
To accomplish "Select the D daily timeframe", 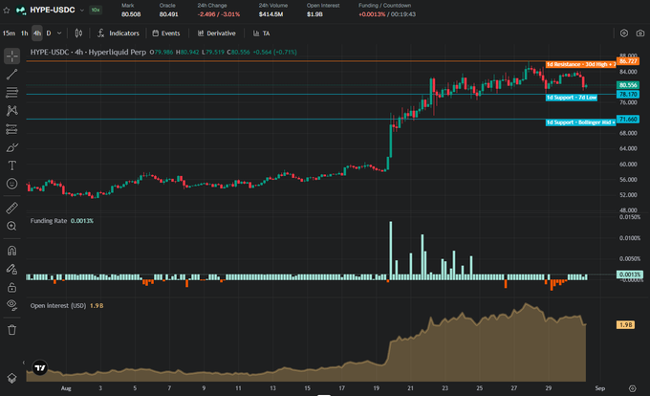I will 49,33.
